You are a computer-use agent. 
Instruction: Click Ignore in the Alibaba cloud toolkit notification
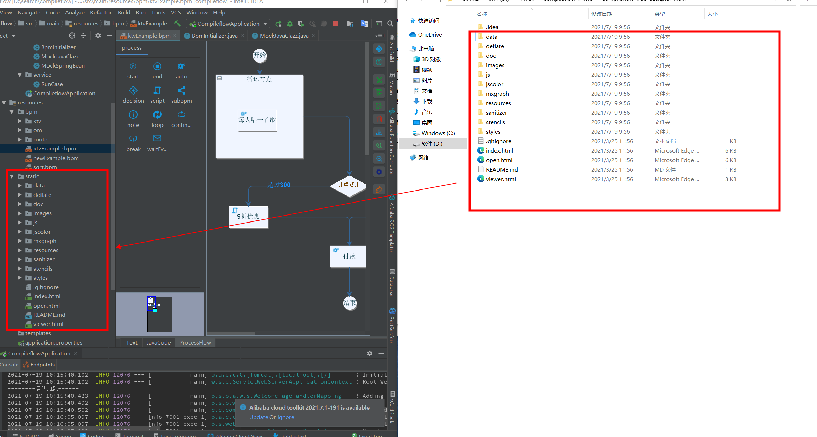[286, 417]
